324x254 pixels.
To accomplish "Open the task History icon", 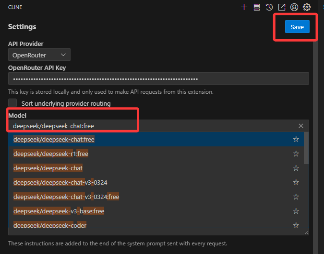I will (269, 7).
